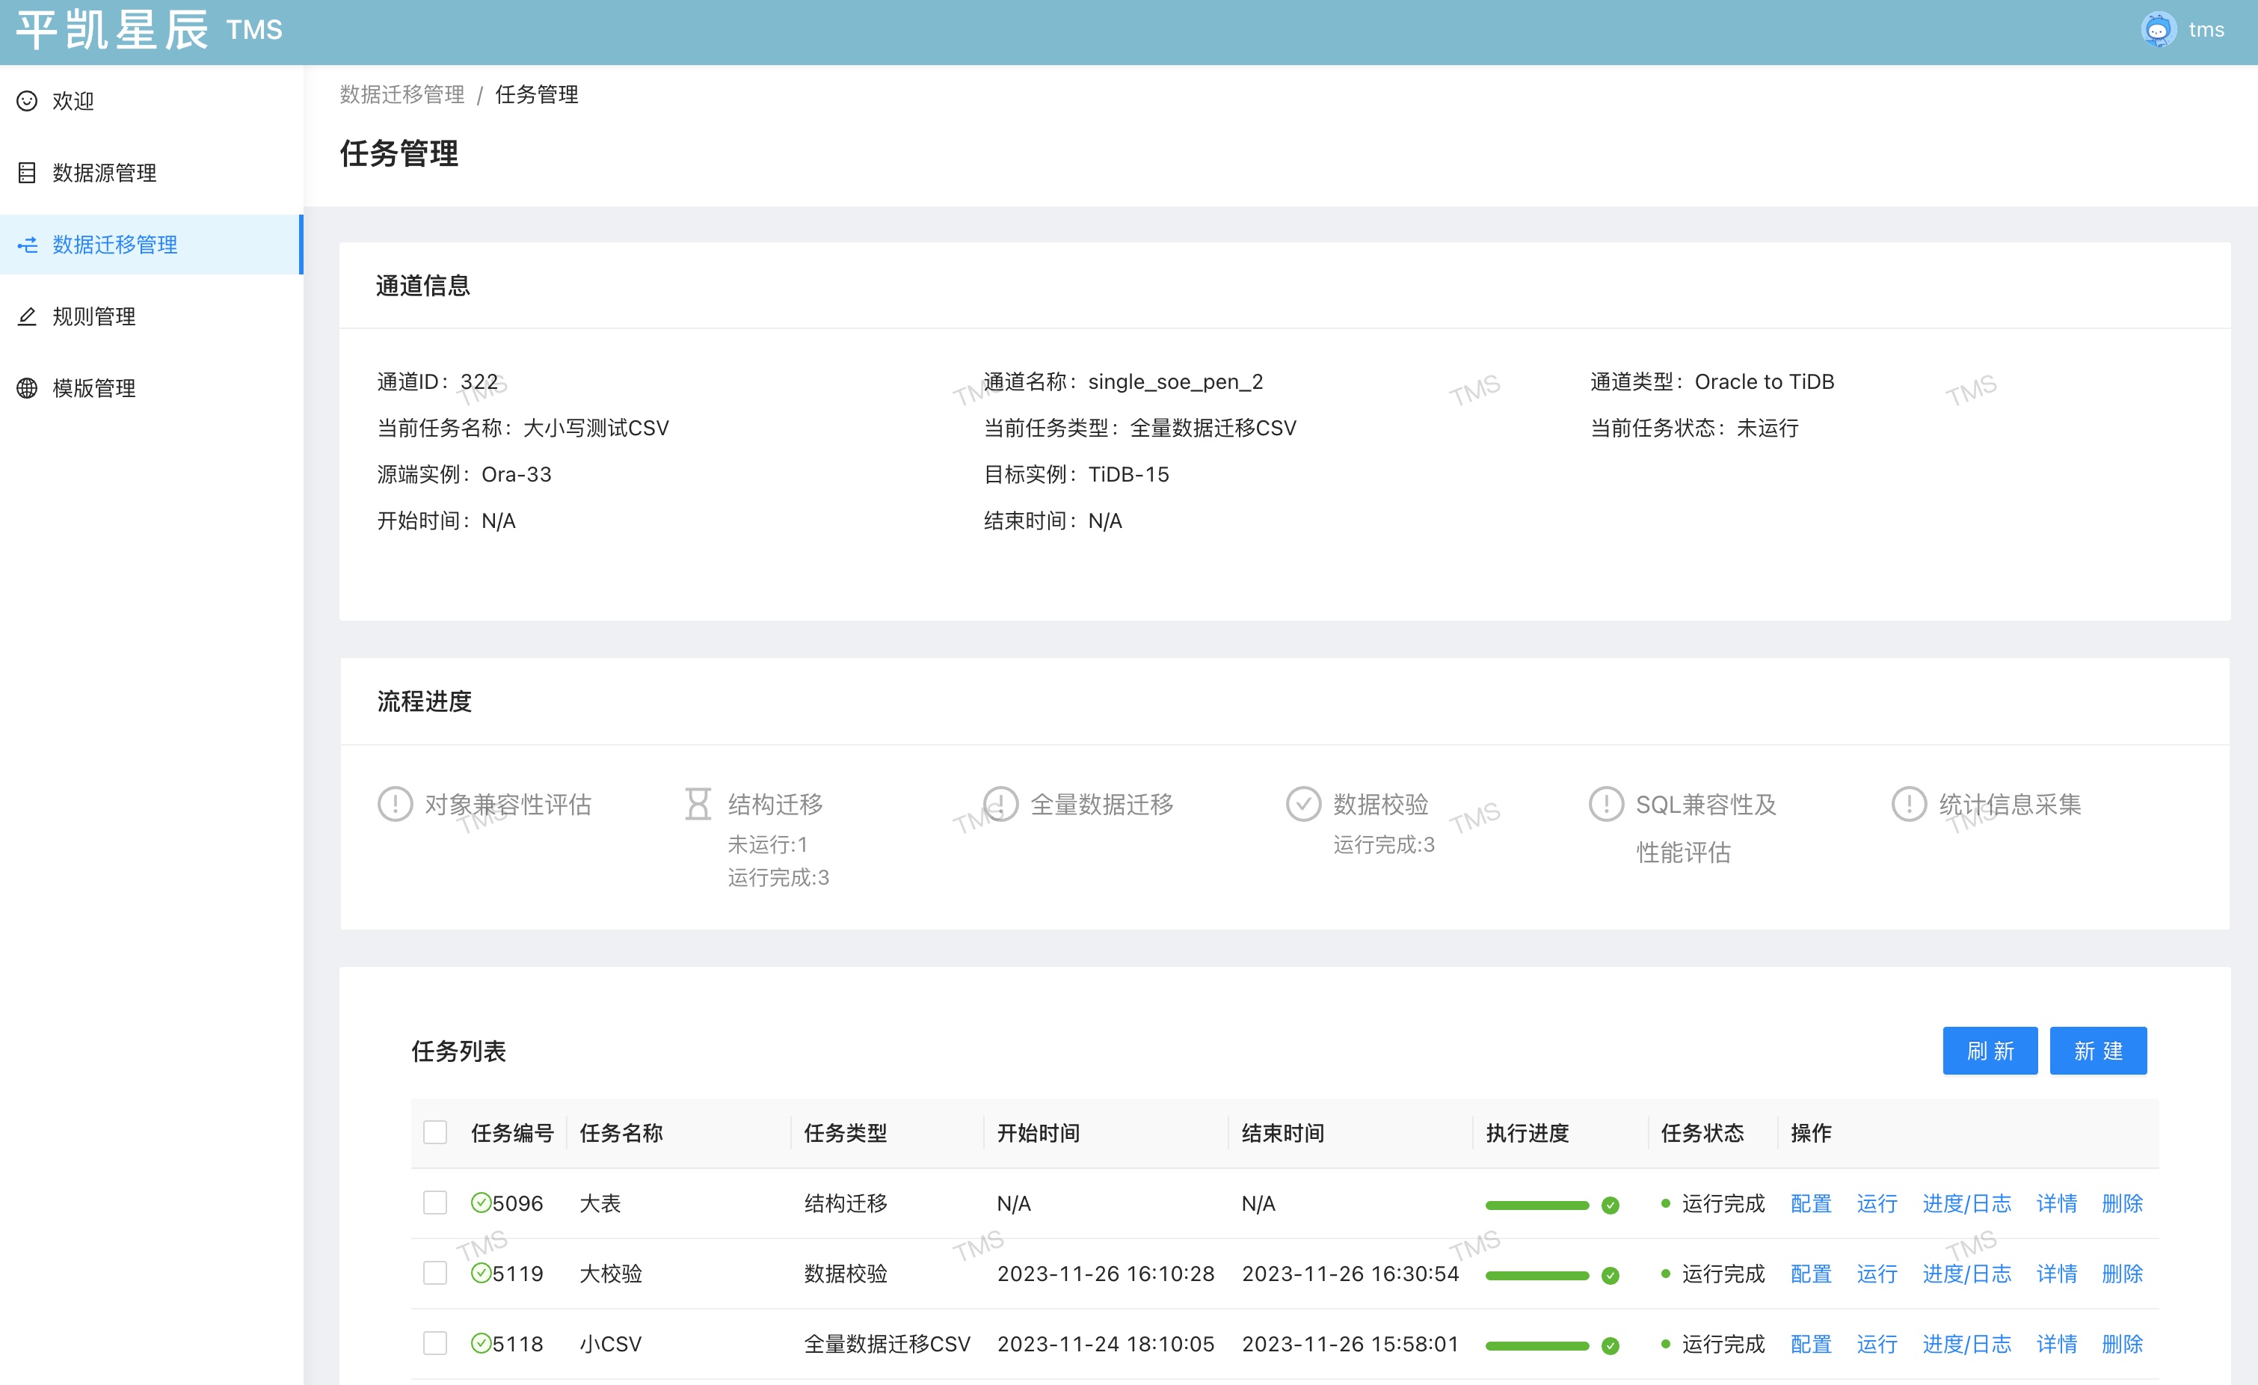Image resolution: width=2258 pixels, height=1385 pixels.
Task: Toggle the select-all checkbox in table header
Action: [435, 1132]
